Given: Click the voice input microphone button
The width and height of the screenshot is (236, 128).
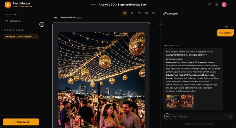Looking at the screenshot, I should tap(167, 116).
